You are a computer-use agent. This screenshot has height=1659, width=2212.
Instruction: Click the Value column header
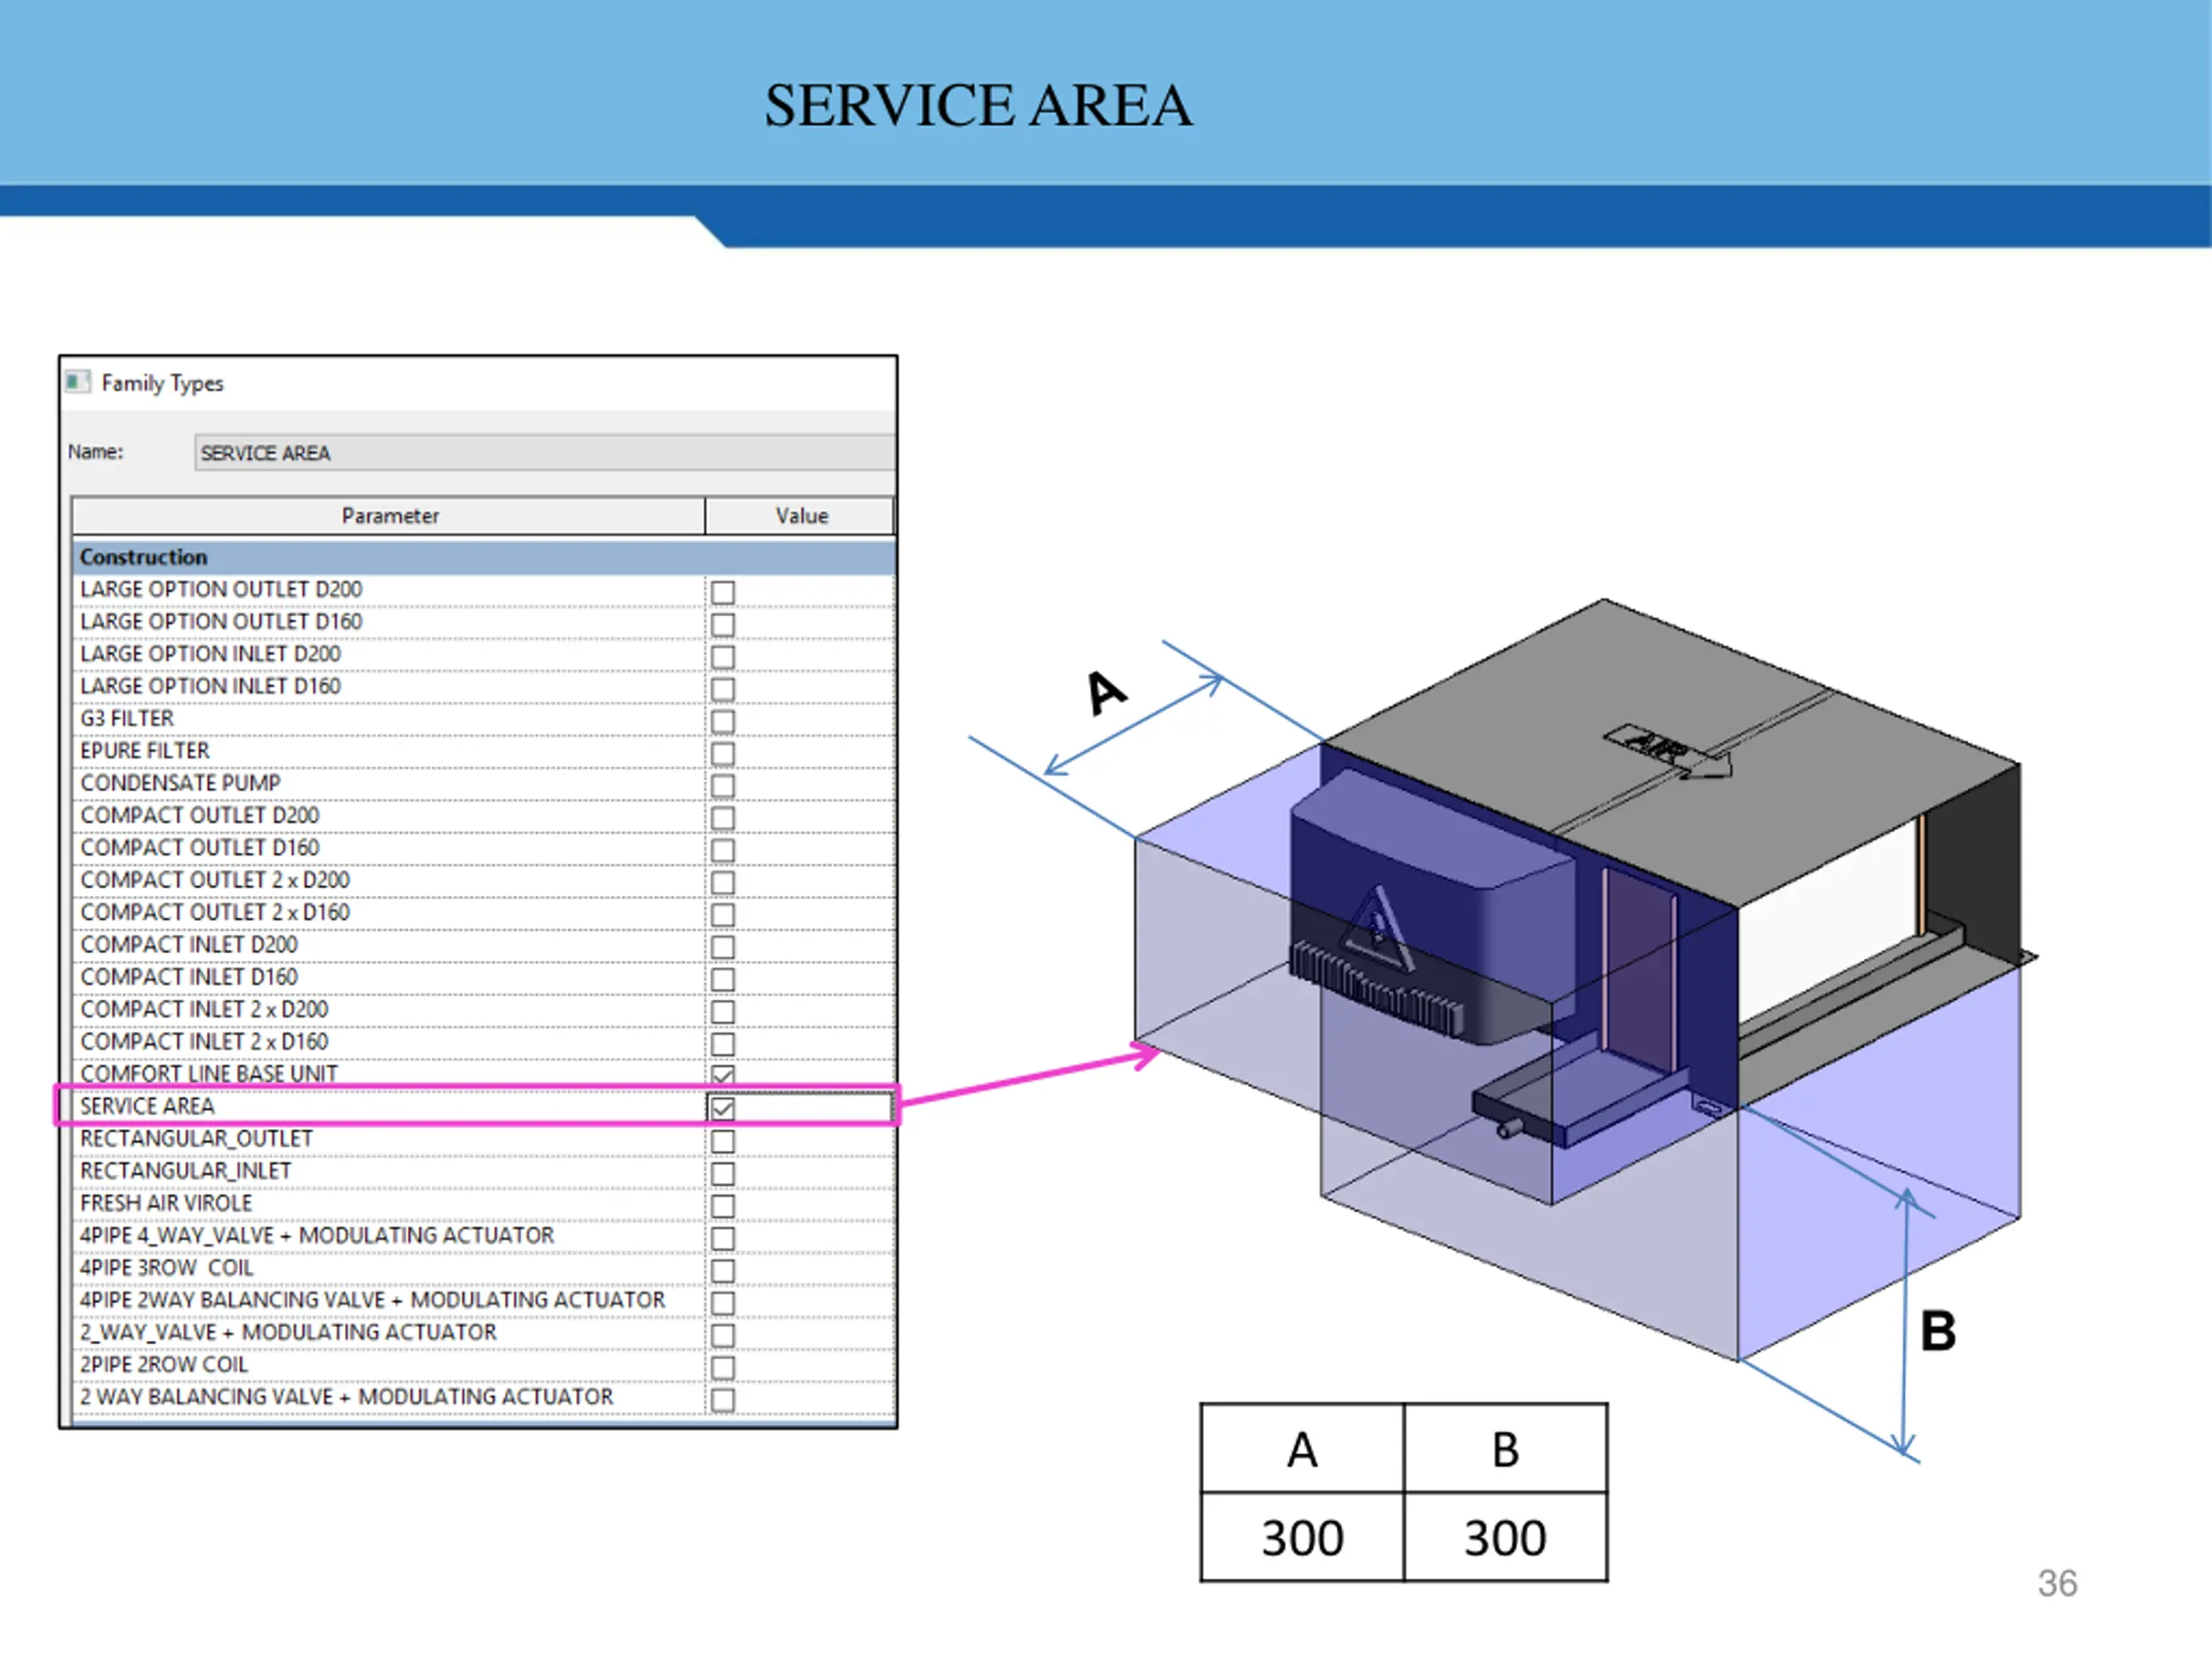(800, 516)
